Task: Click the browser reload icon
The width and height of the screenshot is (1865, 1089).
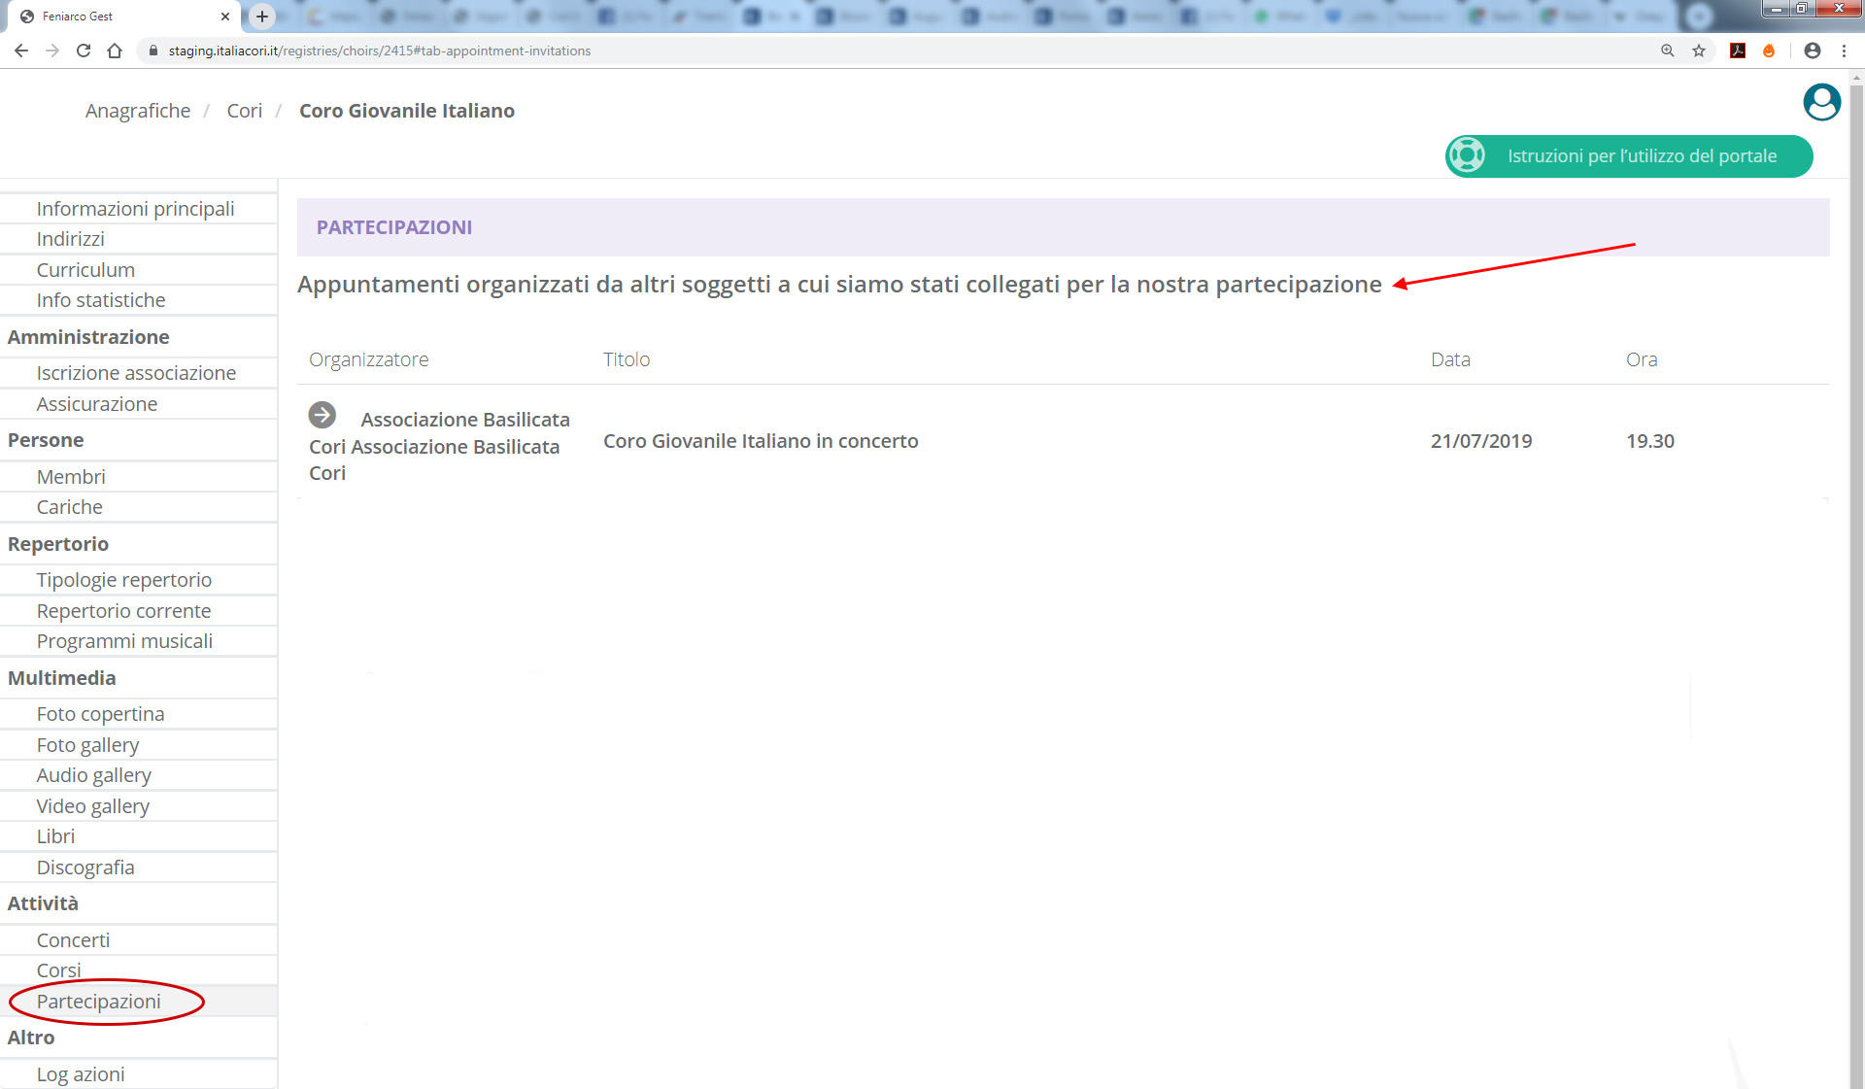Action: [84, 51]
